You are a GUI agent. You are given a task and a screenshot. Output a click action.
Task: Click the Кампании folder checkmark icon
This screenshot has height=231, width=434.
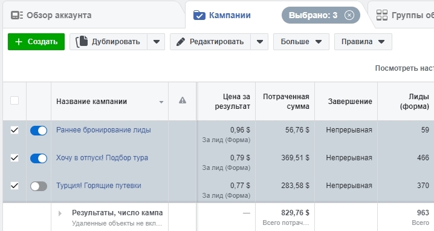(199, 15)
